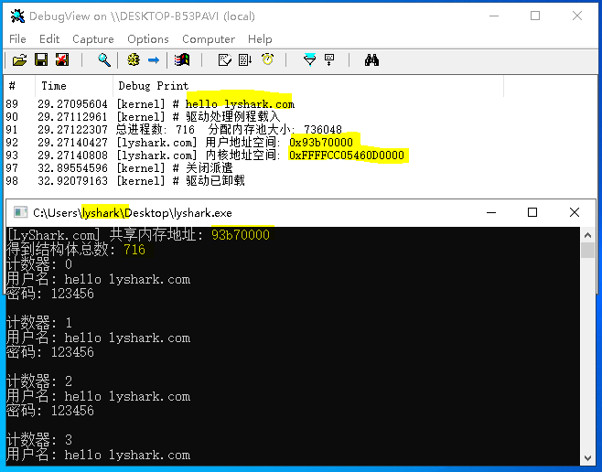
Task: Click the magnifying glass Capture toolbar icon
Action: [104, 59]
